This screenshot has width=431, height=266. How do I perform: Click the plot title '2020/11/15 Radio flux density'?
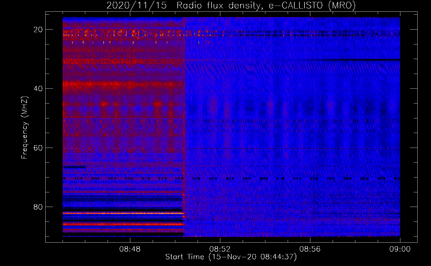pos(231,6)
